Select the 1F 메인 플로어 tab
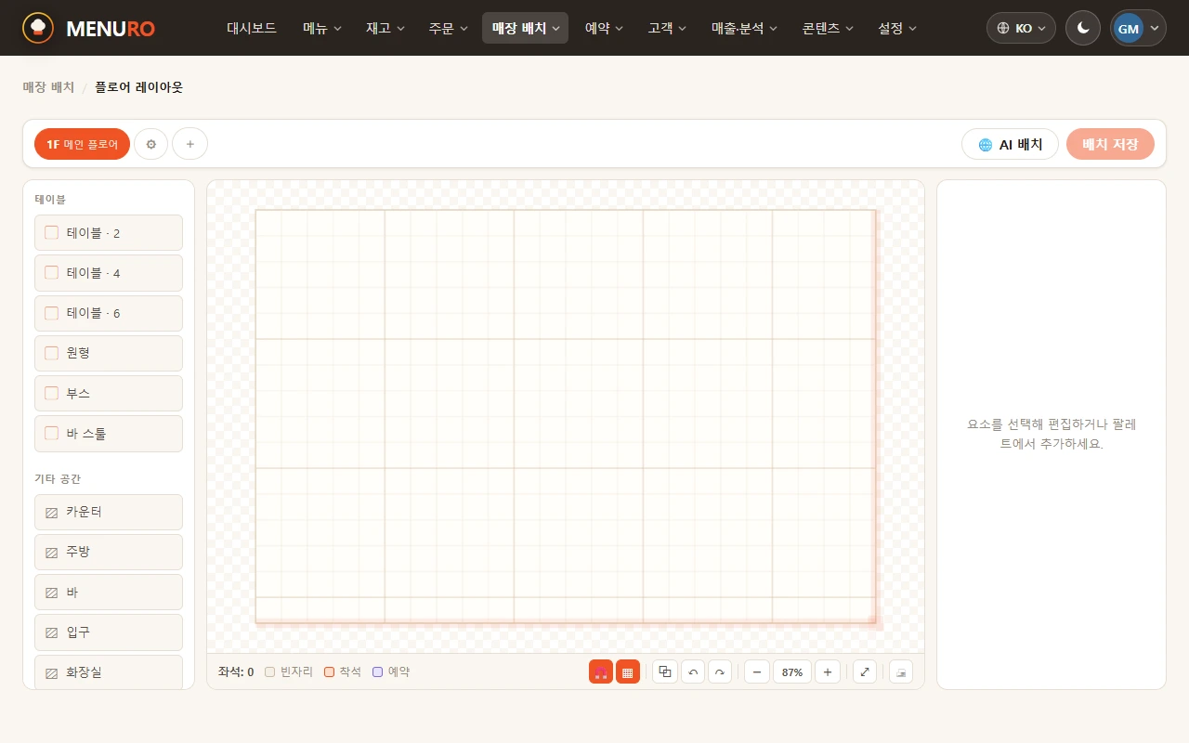The image size is (1189, 743). point(83,144)
